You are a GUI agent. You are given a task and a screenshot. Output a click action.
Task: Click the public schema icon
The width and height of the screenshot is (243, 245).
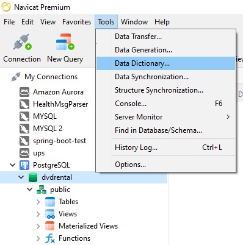tap(42, 190)
